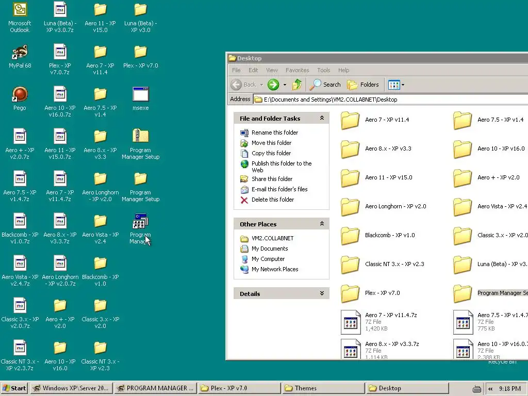The height and width of the screenshot is (396, 528).
Task: Click the Search toolbar button
Action: click(x=325, y=85)
